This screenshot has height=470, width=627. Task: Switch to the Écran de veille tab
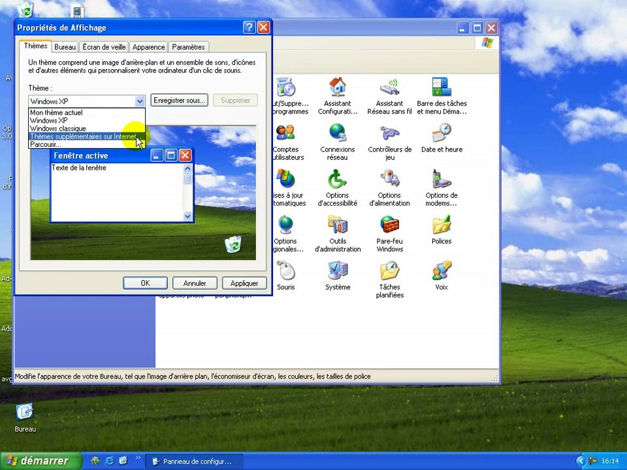tap(104, 47)
